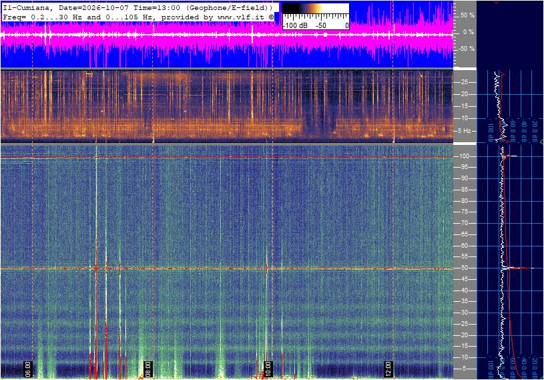Click the "60" frequency axis label
The height and width of the screenshot is (380, 544).
click(464, 246)
